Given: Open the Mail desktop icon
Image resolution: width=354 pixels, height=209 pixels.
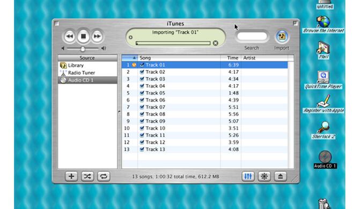Looking at the screenshot, I should 323,50.
